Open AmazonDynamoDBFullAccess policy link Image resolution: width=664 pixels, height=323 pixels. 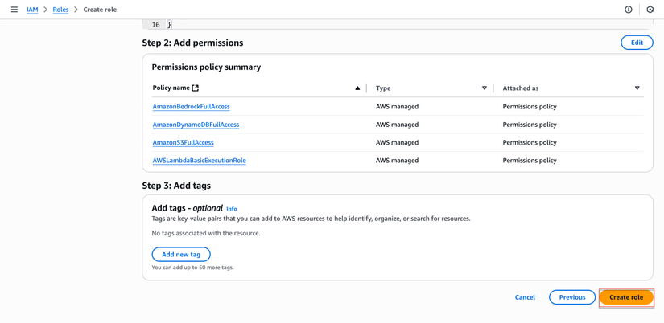(x=196, y=125)
